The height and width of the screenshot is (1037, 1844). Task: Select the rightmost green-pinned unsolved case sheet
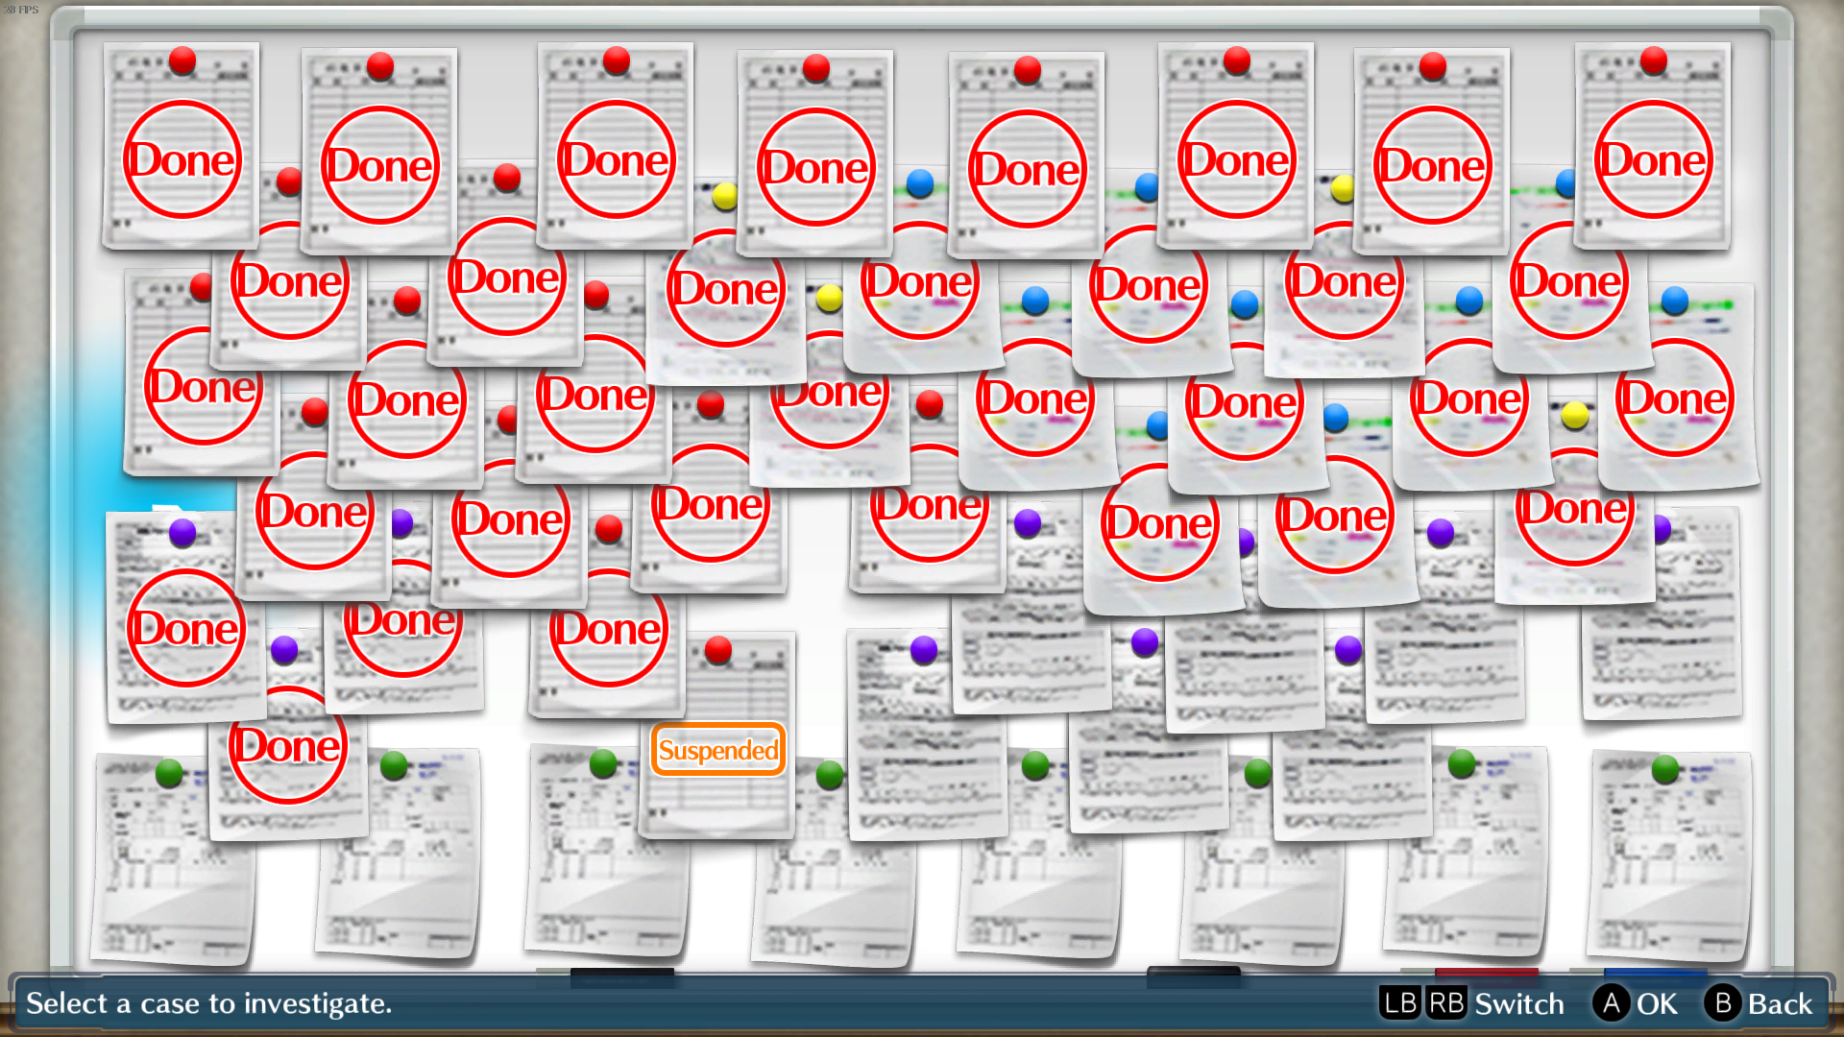coord(1669,856)
